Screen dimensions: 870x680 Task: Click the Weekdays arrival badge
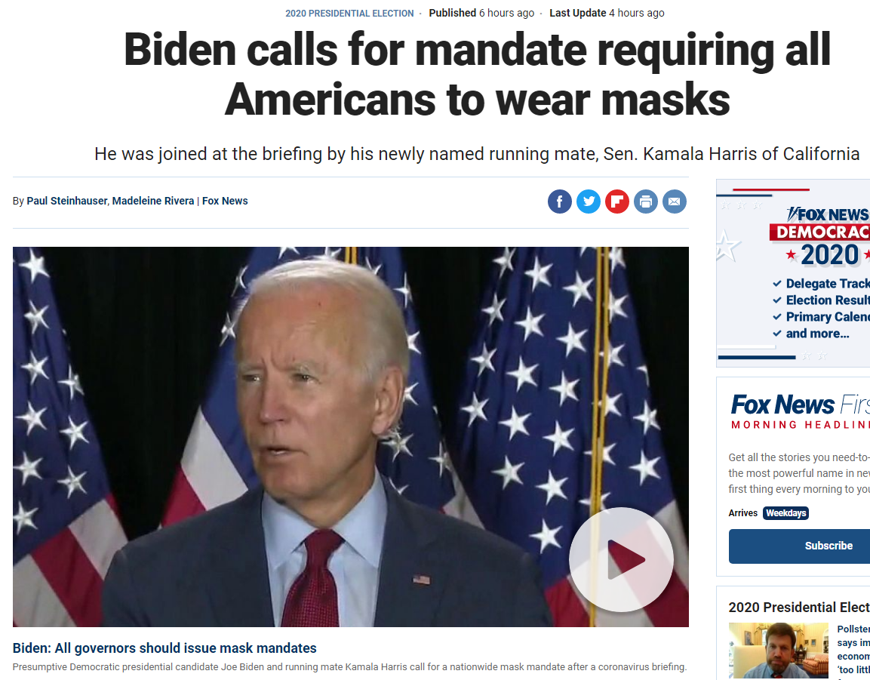(785, 513)
